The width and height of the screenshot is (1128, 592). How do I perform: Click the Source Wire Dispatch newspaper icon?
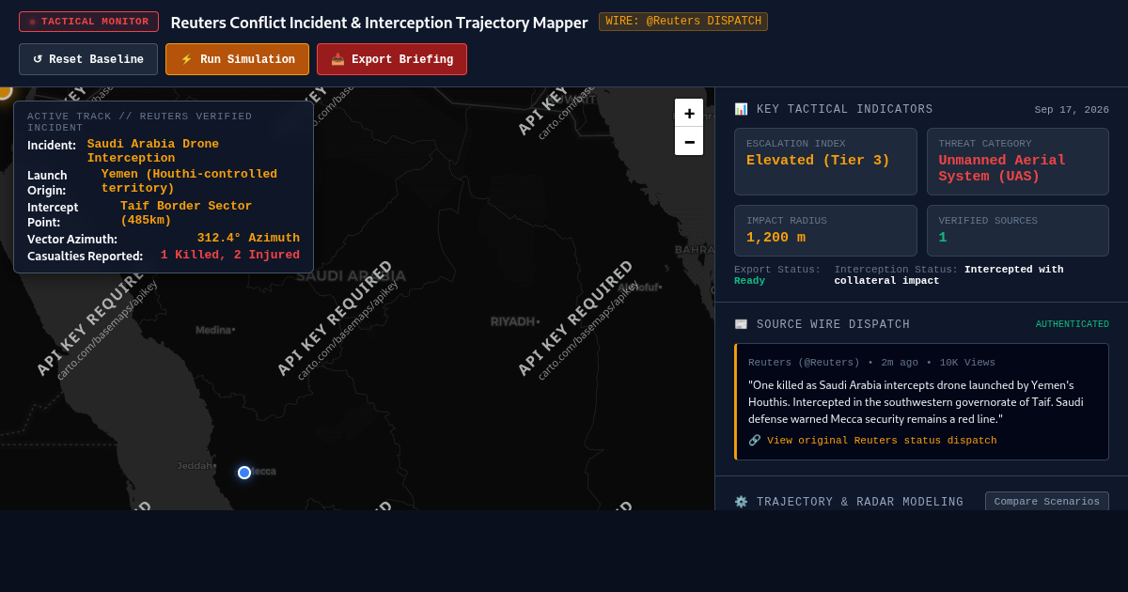(741, 324)
